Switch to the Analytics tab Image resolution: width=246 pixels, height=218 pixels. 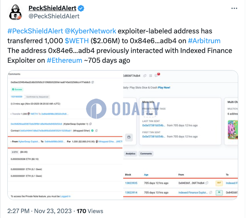coord(131,154)
